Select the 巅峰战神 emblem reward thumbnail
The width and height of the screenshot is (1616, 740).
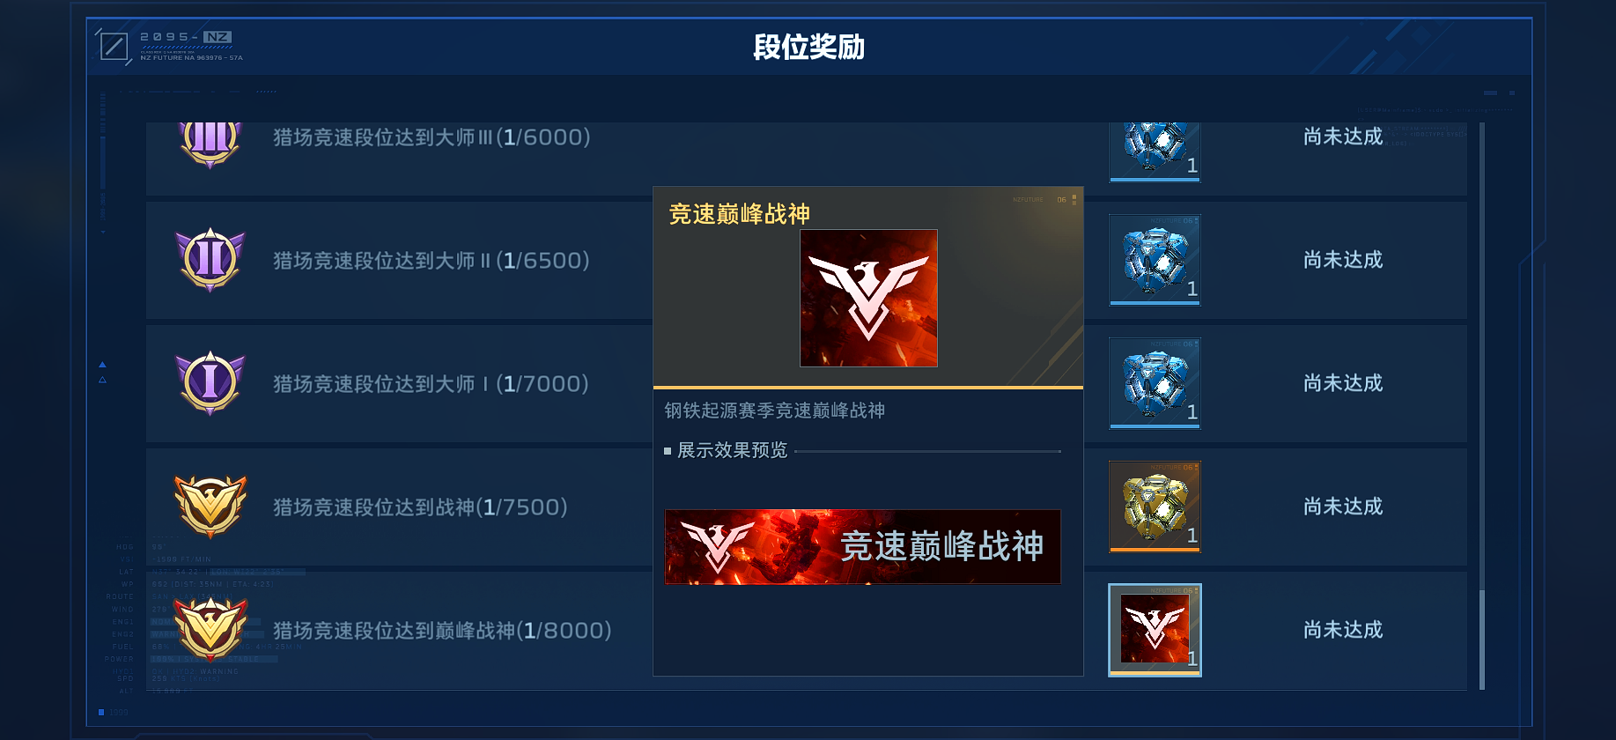pyautogui.click(x=1155, y=631)
